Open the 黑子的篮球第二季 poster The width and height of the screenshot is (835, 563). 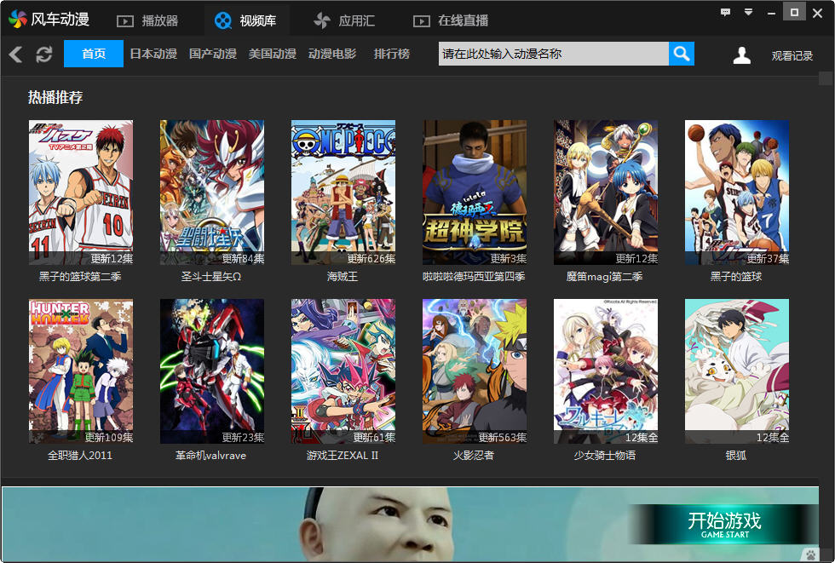pos(81,192)
